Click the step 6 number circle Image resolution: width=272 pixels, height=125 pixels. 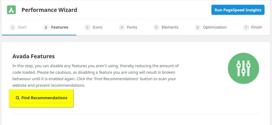198,27
